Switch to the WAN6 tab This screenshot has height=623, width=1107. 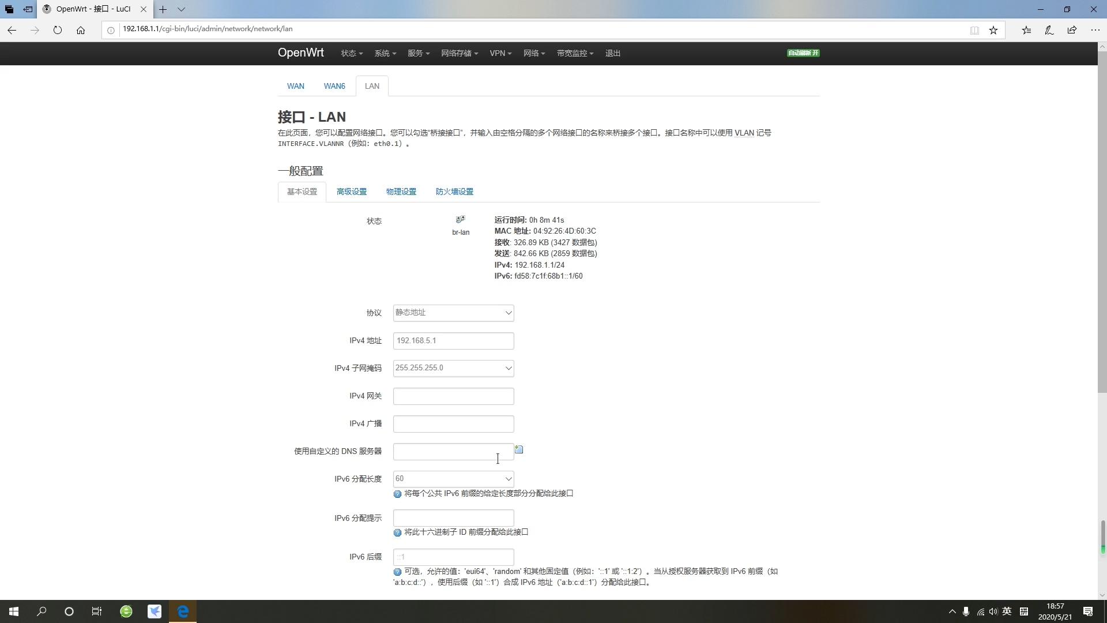point(334,86)
